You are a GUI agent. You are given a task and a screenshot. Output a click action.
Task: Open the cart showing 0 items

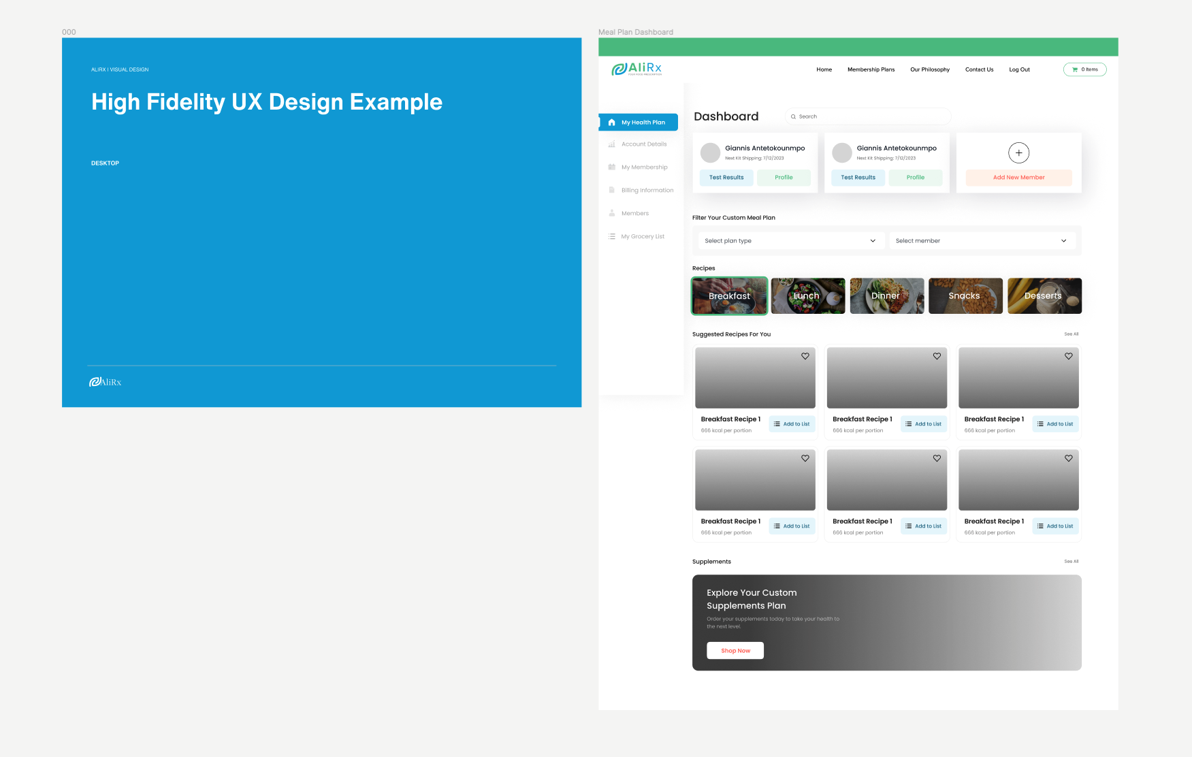click(x=1084, y=69)
